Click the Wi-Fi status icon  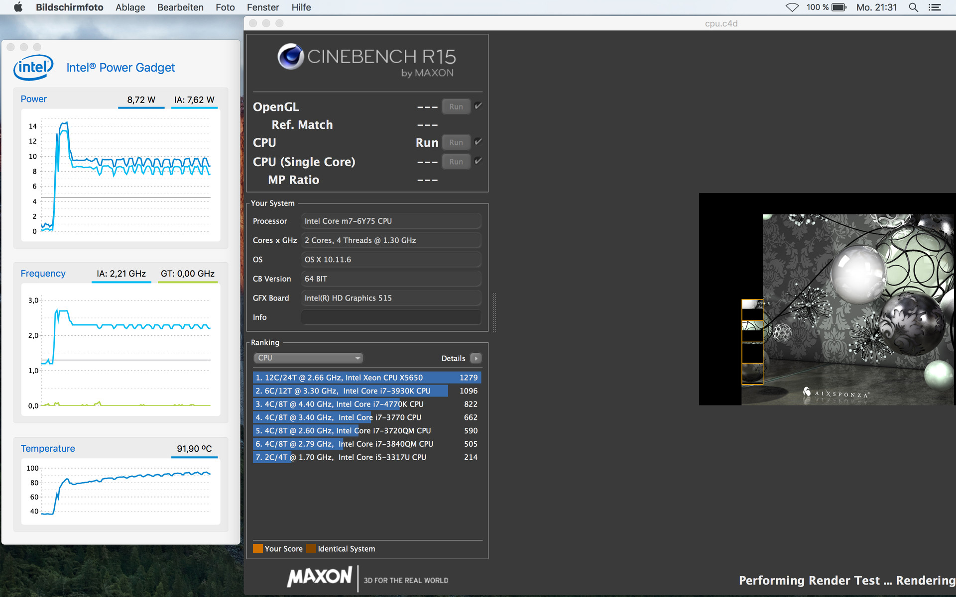click(x=792, y=7)
